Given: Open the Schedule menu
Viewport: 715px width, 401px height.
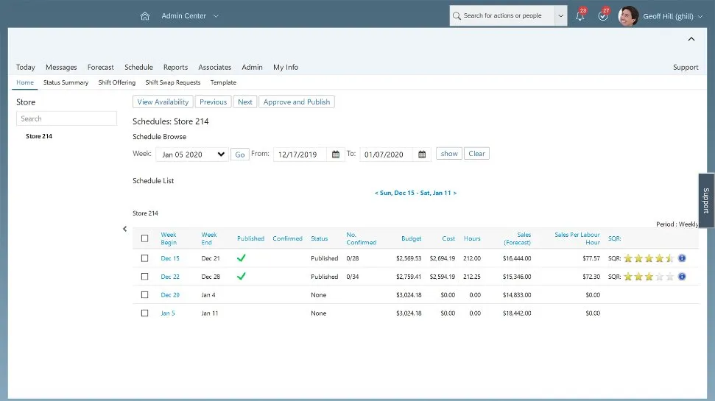Looking at the screenshot, I should 138,67.
